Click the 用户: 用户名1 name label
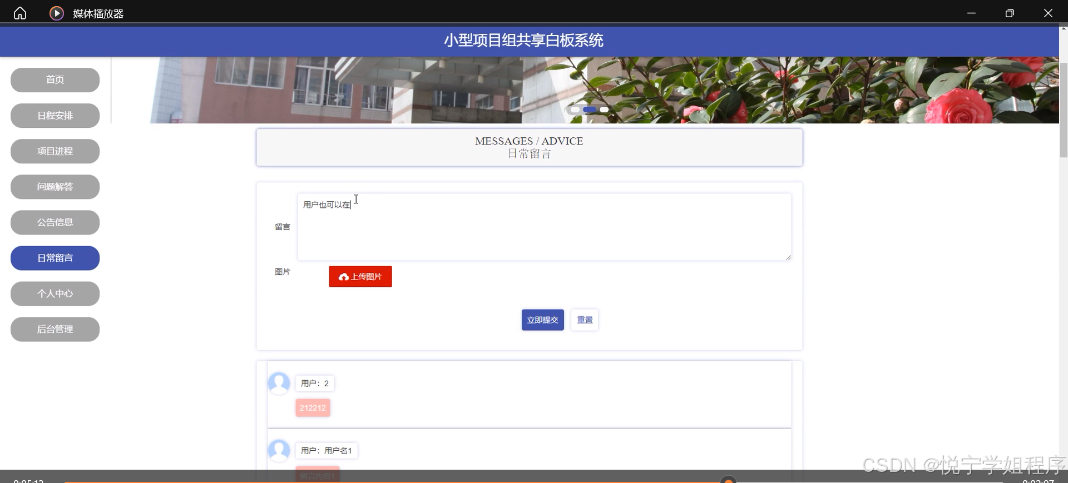Viewport: 1068px width, 483px height. 327,450
